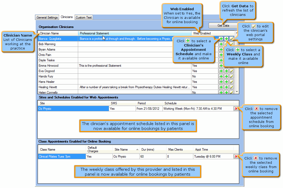Image resolution: width=283 pixels, height=188 pixels.
Task: Select Clinical Pilates Tues 7pm class row
Action: point(62,157)
